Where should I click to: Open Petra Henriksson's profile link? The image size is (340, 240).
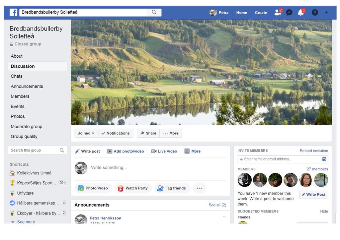pyautogui.click(x=105, y=218)
